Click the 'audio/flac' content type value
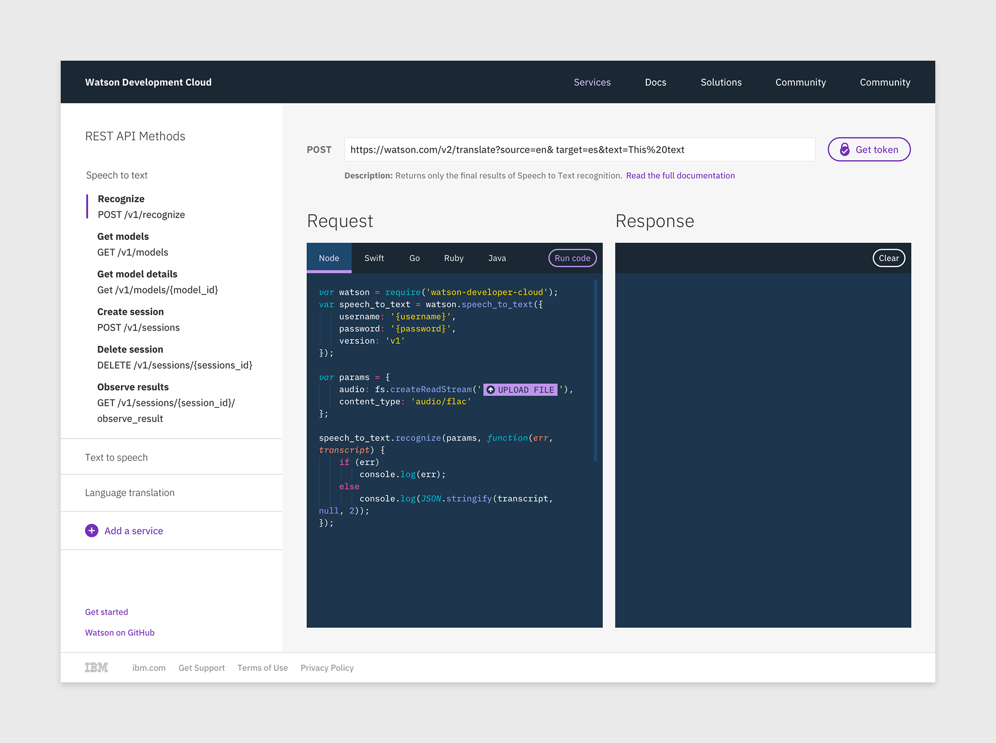996x743 pixels. (441, 401)
